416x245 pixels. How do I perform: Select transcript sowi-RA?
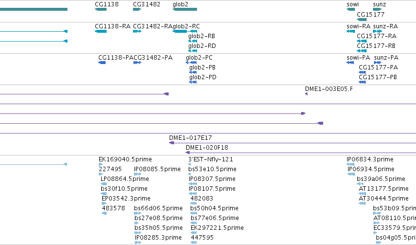click(358, 26)
